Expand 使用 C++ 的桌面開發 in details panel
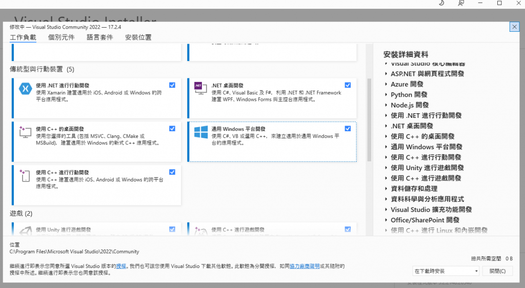Viewport: 525px width, 288px height. [x=386, y=136]
